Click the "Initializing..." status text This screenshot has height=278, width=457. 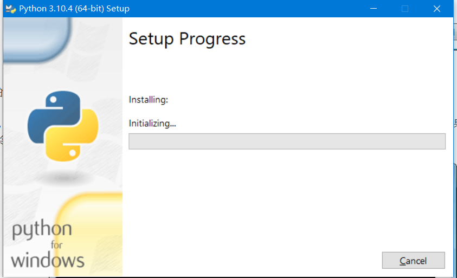pos(152,124)
